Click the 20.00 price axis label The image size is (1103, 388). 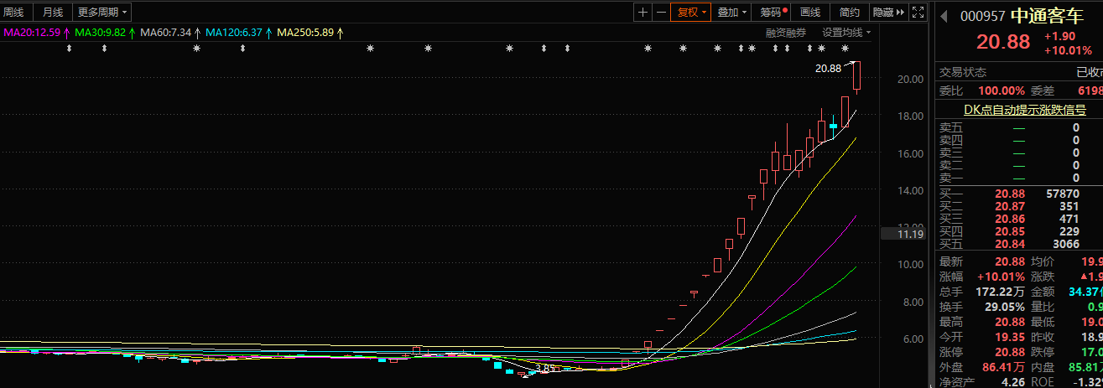click(x=910, y=80)
